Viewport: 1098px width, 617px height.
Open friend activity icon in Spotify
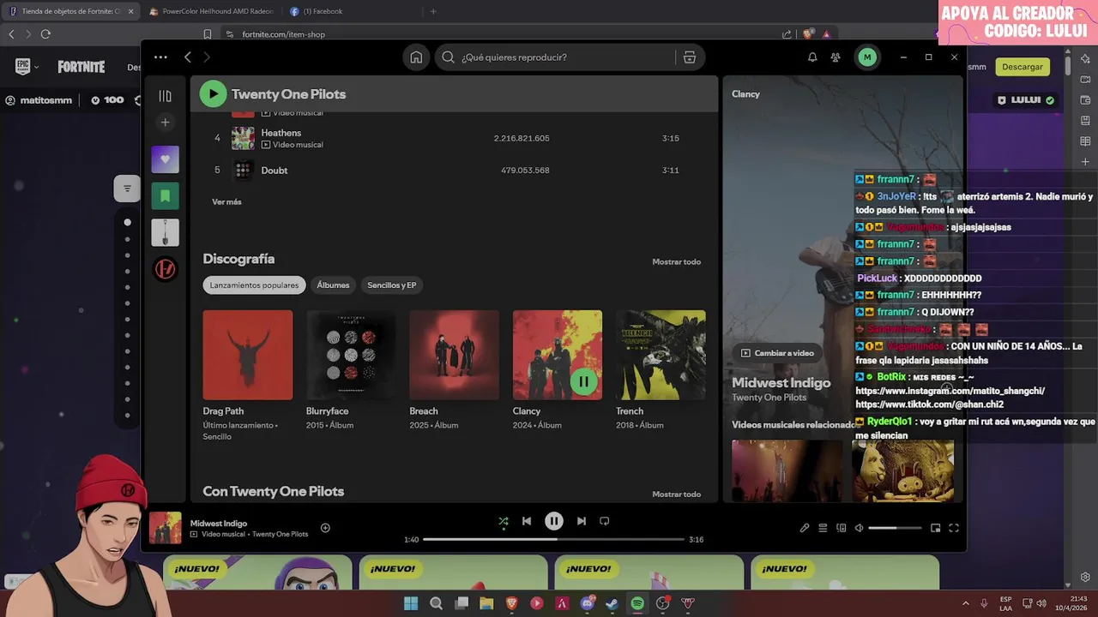(836, 57)
